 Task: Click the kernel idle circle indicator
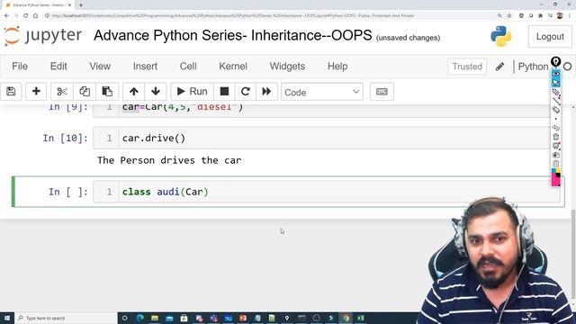pyautogui.click(x=568, y=67)
